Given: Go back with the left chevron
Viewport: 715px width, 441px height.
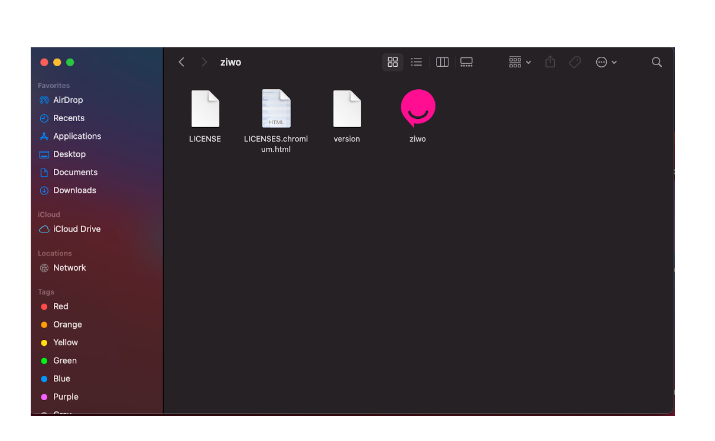Looking at the screenshot, I should 181,62.
